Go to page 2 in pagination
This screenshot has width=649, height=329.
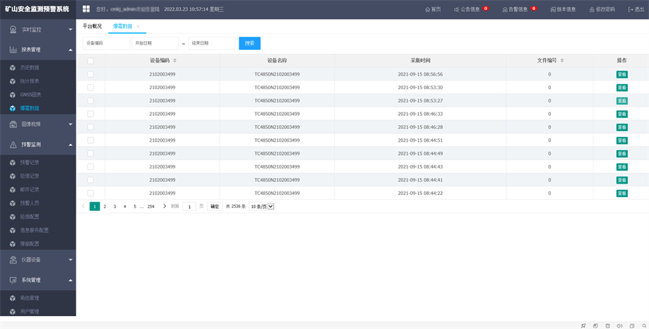(105, 206)
